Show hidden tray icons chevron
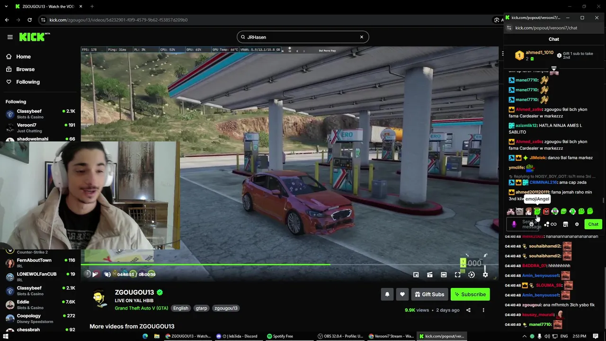Image resolution: width=606 pixels, height=341 pixels. point(524,336)
